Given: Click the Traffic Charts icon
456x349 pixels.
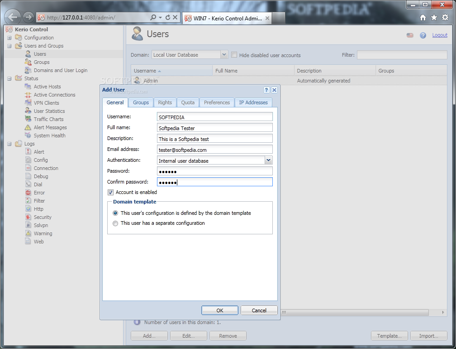Looking at the screenshot, I should (28, 119).
